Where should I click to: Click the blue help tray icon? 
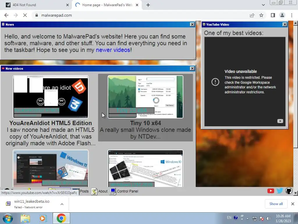pos(236,218)
